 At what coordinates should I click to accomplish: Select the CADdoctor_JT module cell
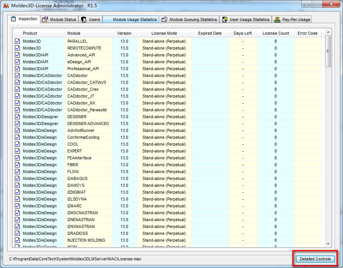tap(88, 96)
